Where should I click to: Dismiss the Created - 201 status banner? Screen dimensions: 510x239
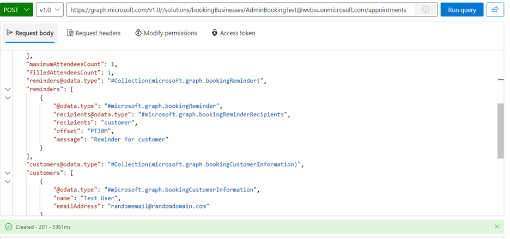(x=497, y=226)
